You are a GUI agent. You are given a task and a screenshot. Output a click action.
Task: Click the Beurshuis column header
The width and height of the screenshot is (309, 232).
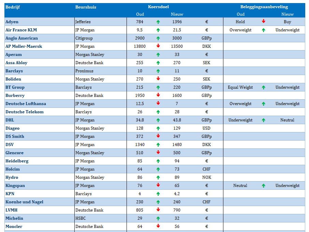[x=86, y=7]
